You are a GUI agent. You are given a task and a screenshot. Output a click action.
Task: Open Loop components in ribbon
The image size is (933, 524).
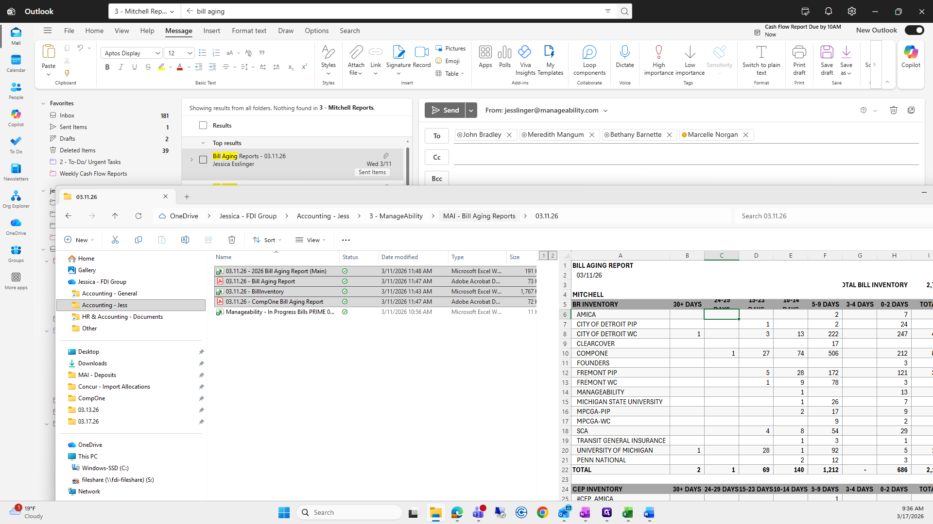click(x=589, y=52)
